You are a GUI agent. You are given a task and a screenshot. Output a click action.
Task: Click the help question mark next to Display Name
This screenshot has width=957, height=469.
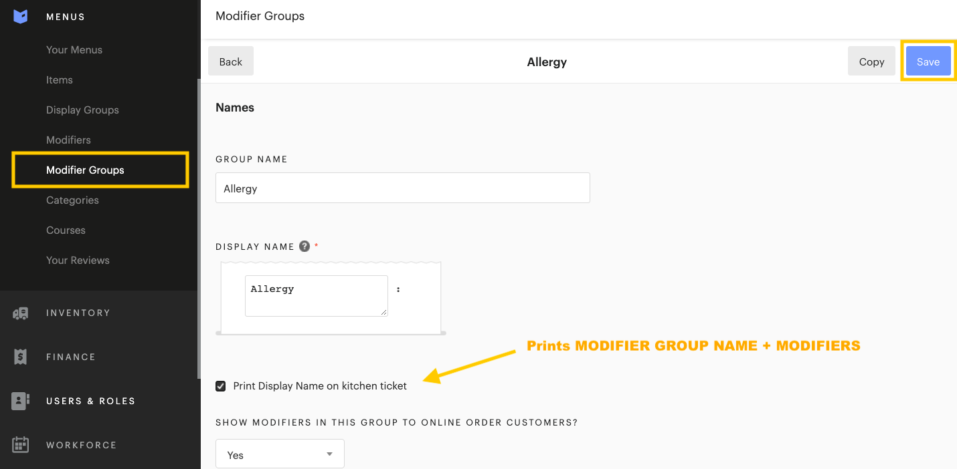coord(304,246)
